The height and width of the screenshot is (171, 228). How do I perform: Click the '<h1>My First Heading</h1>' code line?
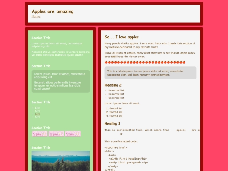(x=128, y=159)
